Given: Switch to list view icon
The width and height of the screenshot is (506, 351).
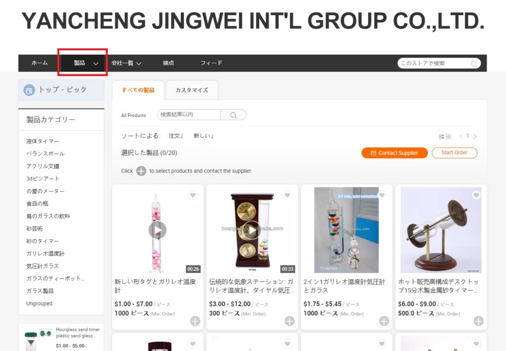Looking at the screenshot, I should click(x=441, y=137).
